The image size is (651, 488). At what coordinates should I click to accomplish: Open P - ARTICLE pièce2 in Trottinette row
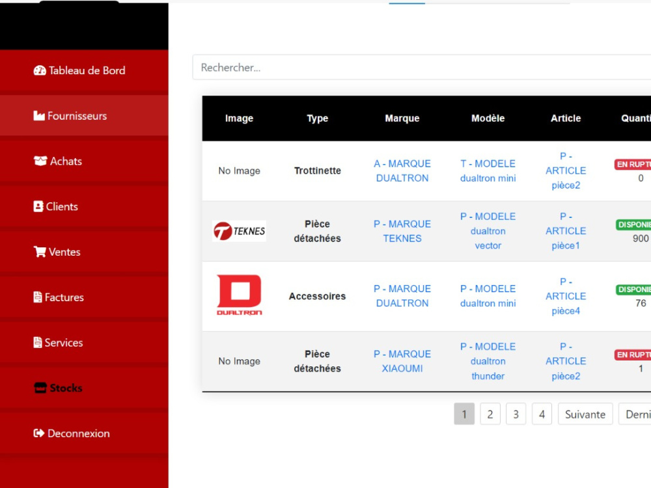click(x=566, y=171)
